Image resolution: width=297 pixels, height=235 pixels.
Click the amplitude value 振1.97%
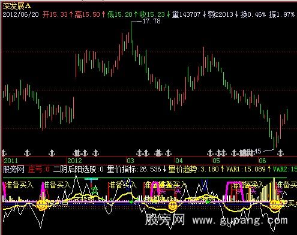click(x=282, y=14)
